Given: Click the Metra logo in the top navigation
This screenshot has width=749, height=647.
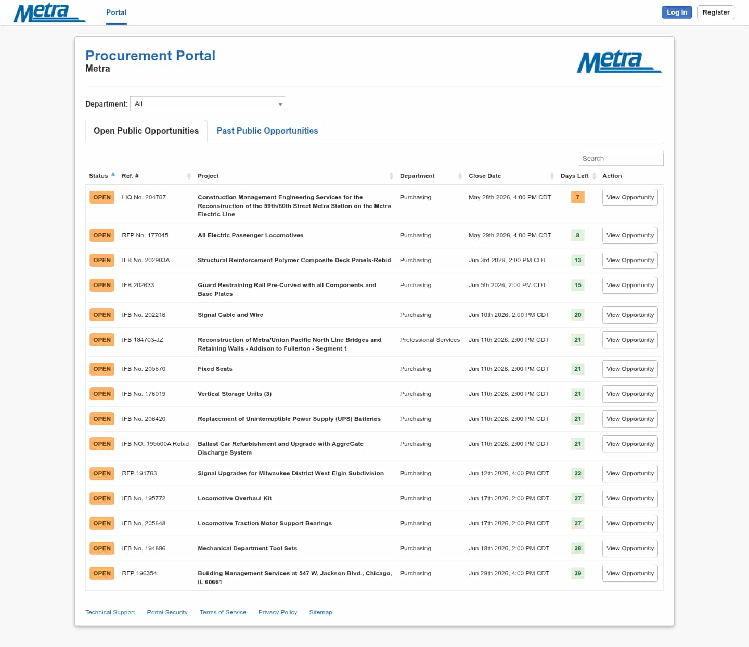Looking at the screenshot, I should [49, 13].
